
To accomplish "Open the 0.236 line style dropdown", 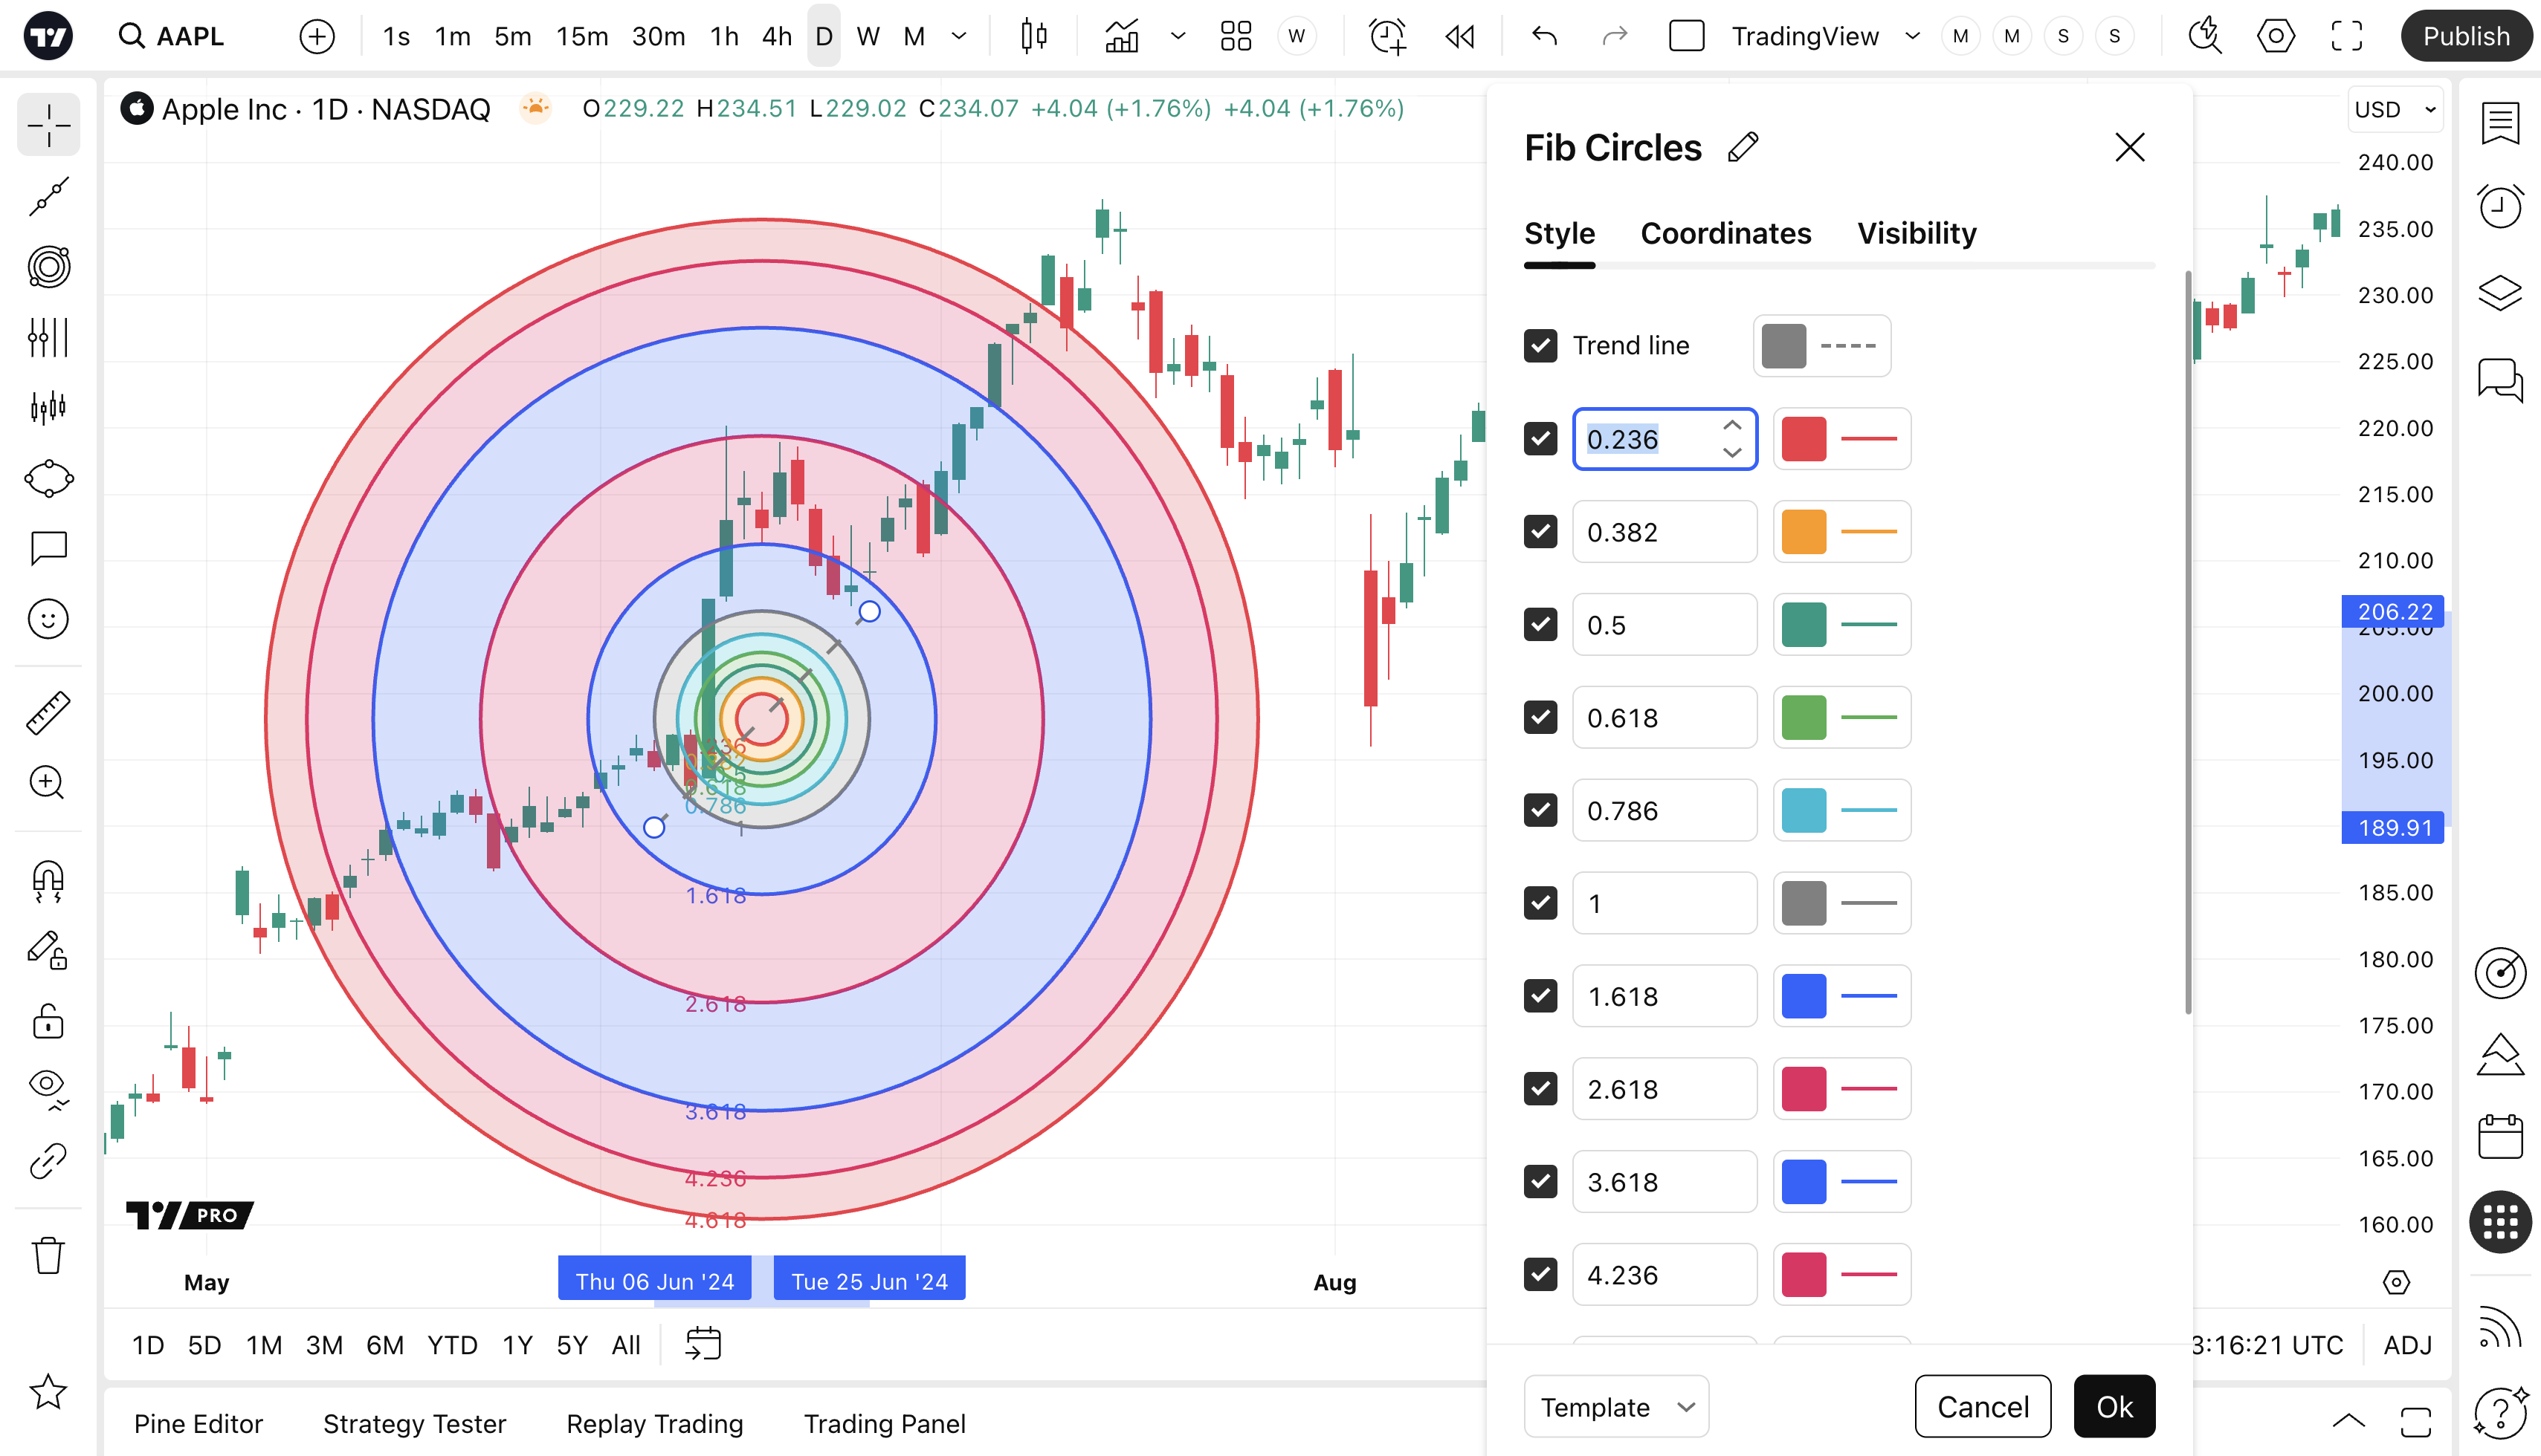I will pos(1868,439).
